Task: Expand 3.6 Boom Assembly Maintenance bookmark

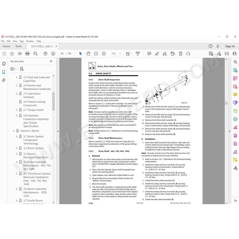Action: pos(16,189)
